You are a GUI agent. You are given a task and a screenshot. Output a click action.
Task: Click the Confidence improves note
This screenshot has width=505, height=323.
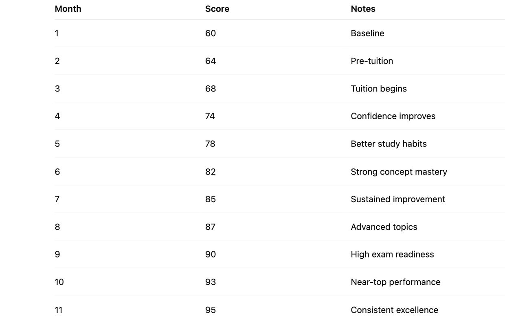(x=393, y=116)
